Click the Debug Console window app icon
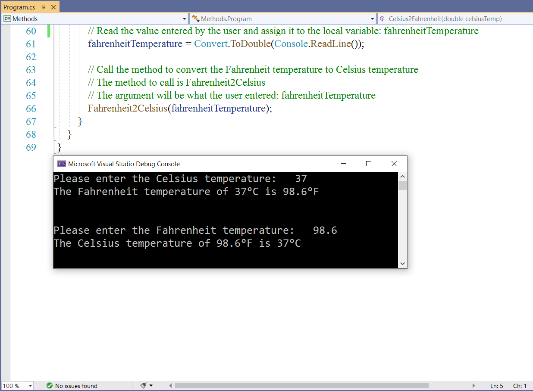Screen dimensions: 533x391 pyautogui.click(x=62, y=164)
